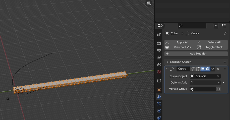
Task: Open the Tool properties tab
Action: pos(159,34)
